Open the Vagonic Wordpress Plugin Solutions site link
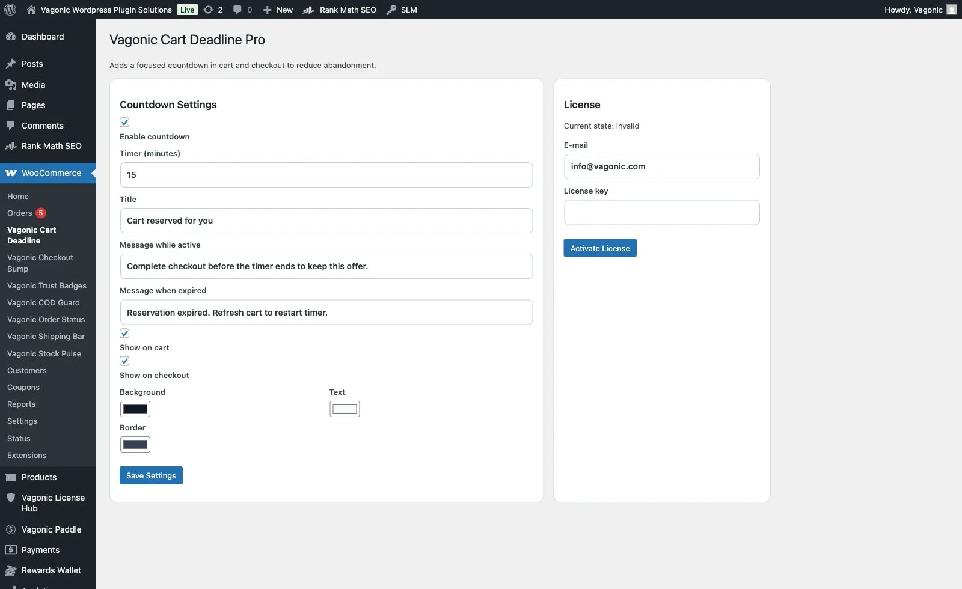962x589 pixels. click(106, 10)
